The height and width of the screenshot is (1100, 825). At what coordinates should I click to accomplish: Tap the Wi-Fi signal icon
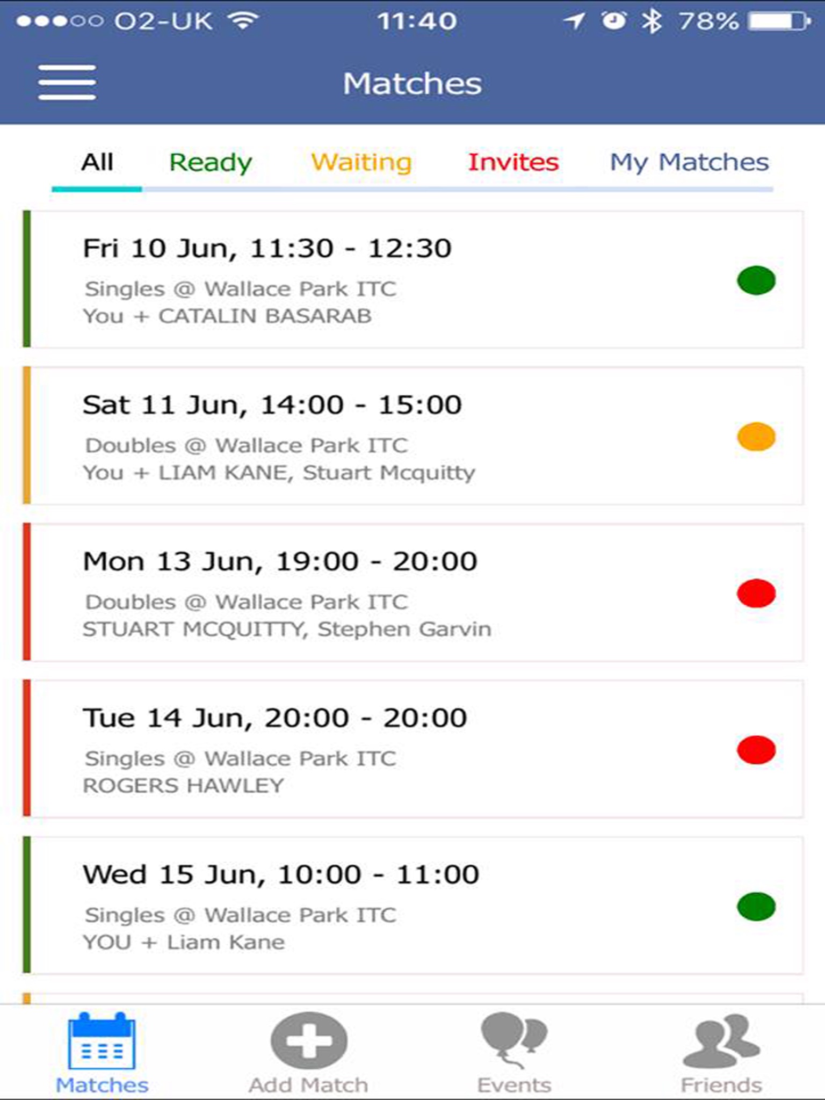243,21
